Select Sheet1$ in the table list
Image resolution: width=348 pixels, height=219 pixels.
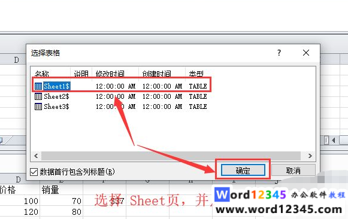(57, 86)
